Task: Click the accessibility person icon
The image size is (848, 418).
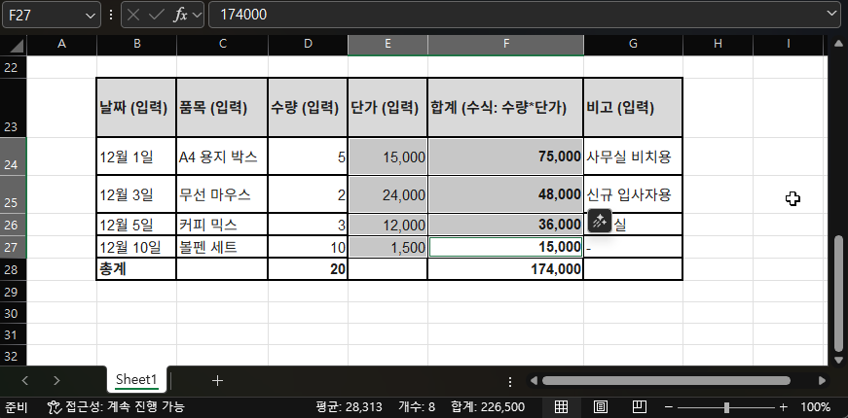Action: 54,406
